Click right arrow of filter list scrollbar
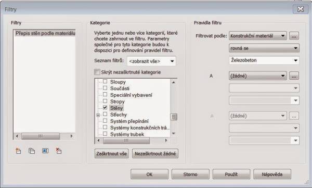 pyautogui.click(x=72, y=136)
